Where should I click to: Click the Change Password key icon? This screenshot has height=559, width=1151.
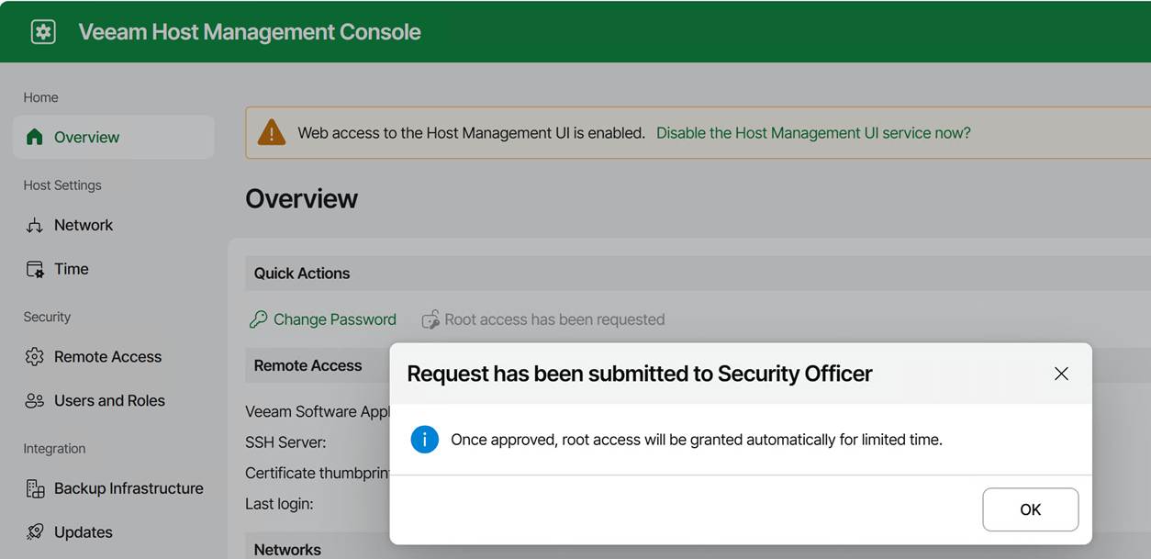coord(258,319)
